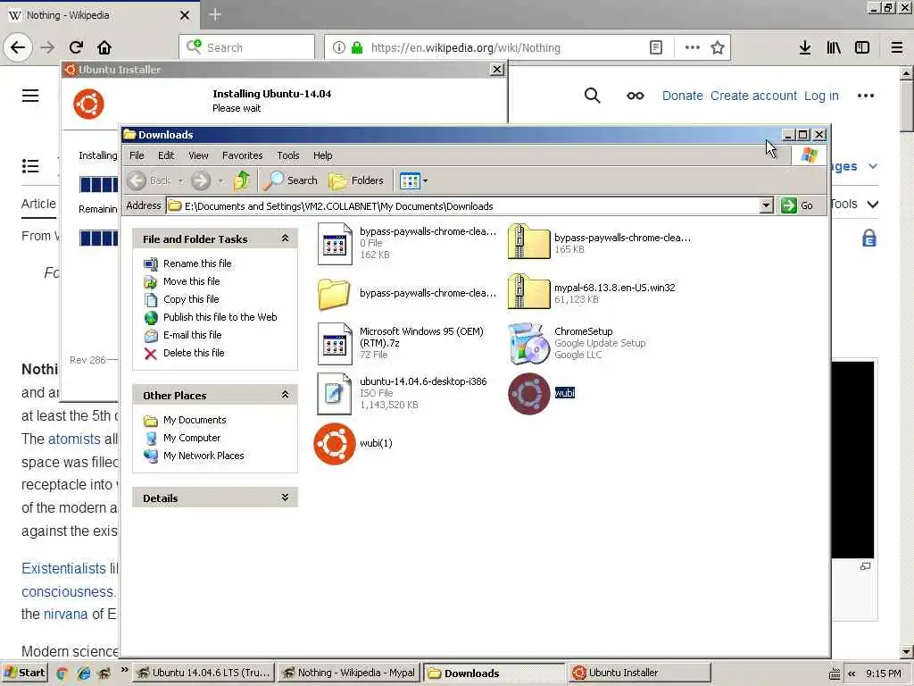Image resolution: width=914 pixels, height=686 pixels.
Task: Open My Network Places
Action: click(x=204, y=456)
